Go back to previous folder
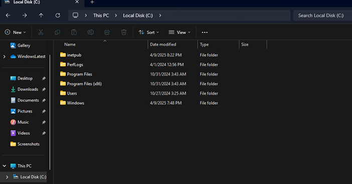 point(8,15)
